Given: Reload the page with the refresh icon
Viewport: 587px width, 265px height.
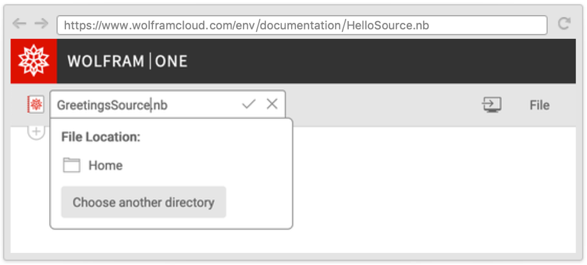Looking at the screenshot, I should 564,24.
